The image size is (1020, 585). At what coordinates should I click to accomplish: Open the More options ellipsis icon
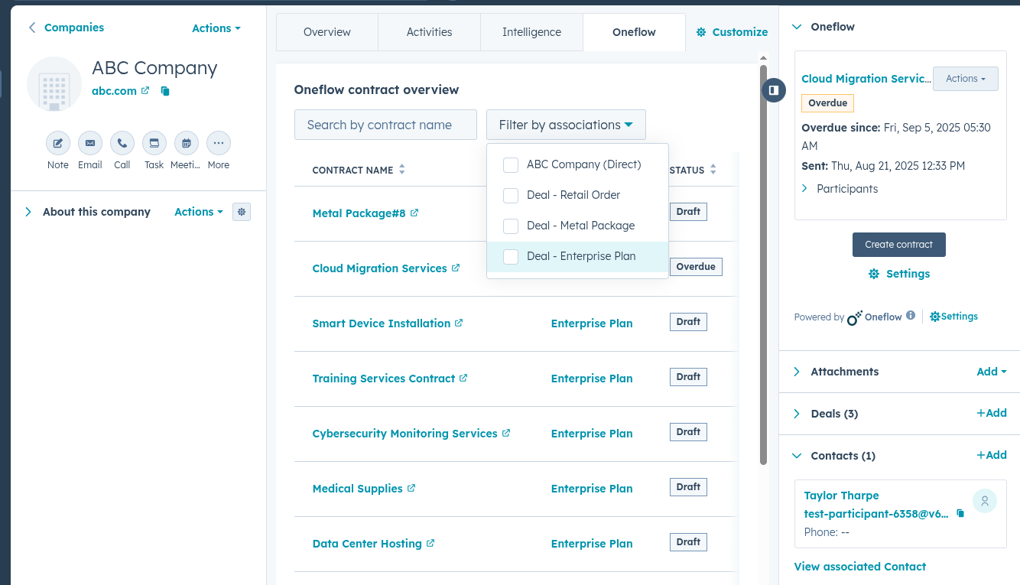point(219,143)
